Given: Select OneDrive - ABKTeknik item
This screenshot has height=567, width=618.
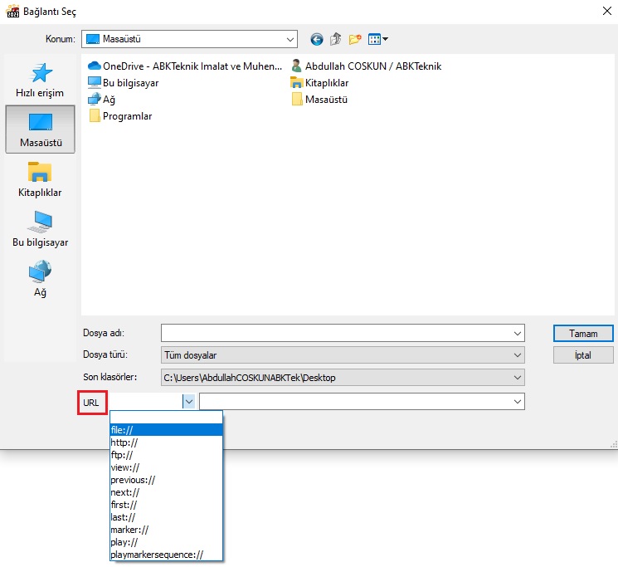Looking at the screenshot, I should point(191,66).
